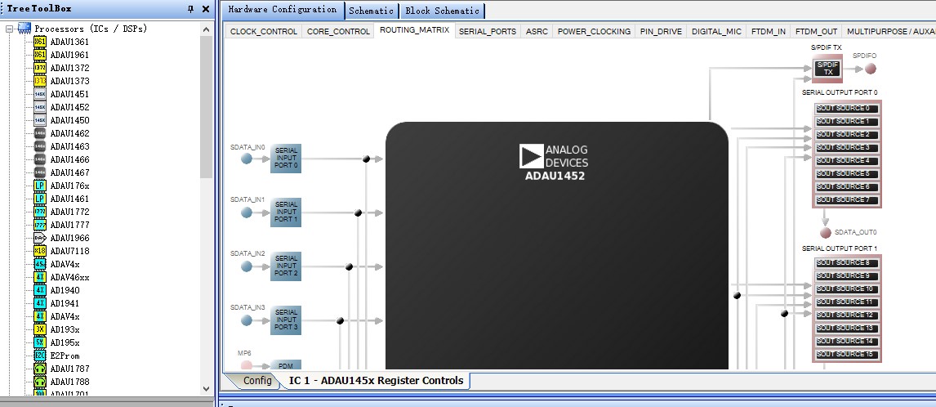The height and width of the screenshot is (407, 936).
Task: Select the AD195x chip icon
Action: coord(40,342)
